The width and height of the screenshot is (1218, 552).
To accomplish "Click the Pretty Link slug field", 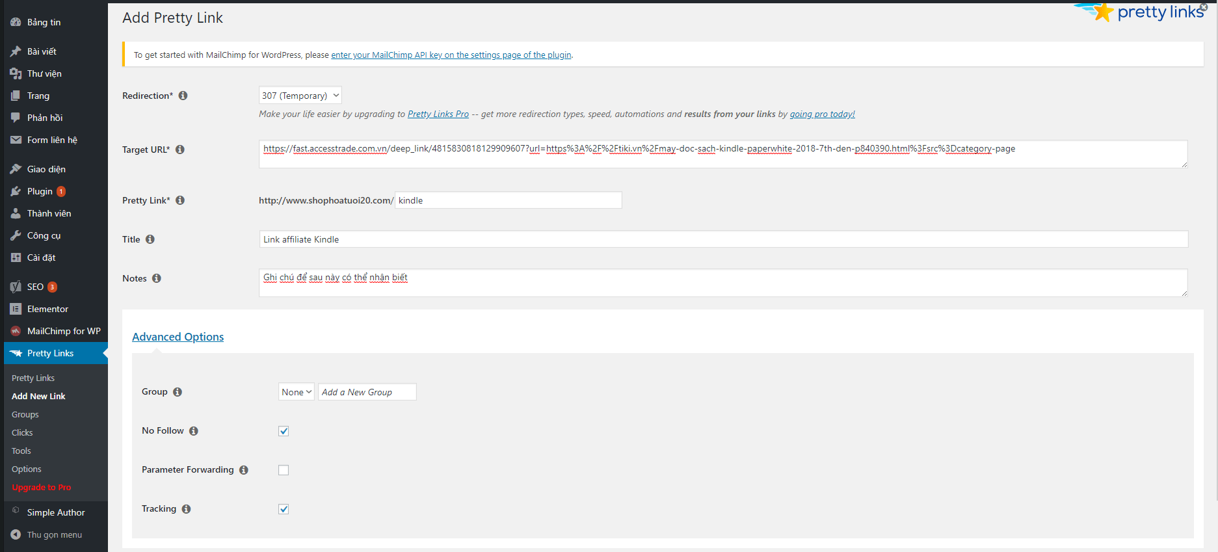I will coord(509,200).
